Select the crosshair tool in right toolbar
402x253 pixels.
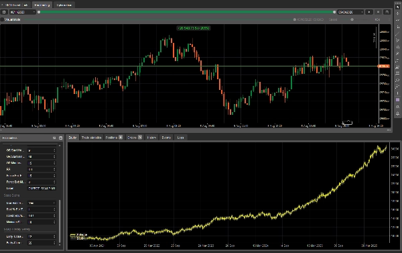pyautogui.click(x=397, y=13)
